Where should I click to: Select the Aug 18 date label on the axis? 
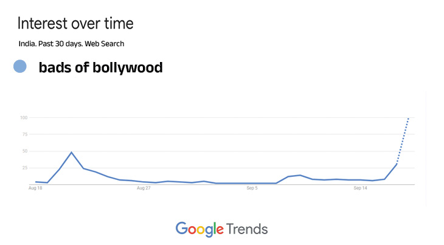pos(35,188)
